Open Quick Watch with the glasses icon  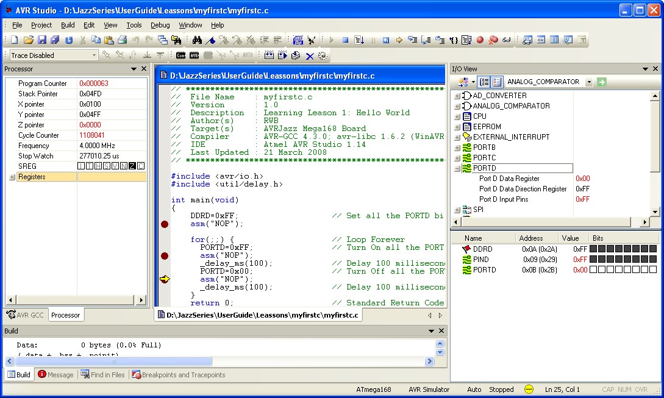[507, 40]
